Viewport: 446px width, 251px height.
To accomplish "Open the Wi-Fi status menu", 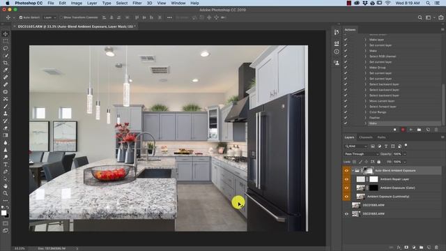I will click(387, 3).
